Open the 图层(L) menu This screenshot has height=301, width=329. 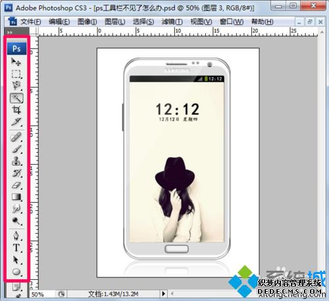[115, 22]
